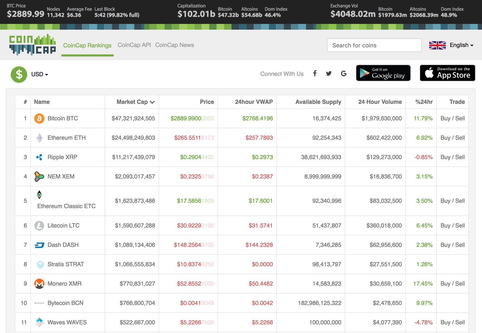Click the Waves coin icon
The width and height of the screenshot is (482, 333).
(x=39, y=322)
